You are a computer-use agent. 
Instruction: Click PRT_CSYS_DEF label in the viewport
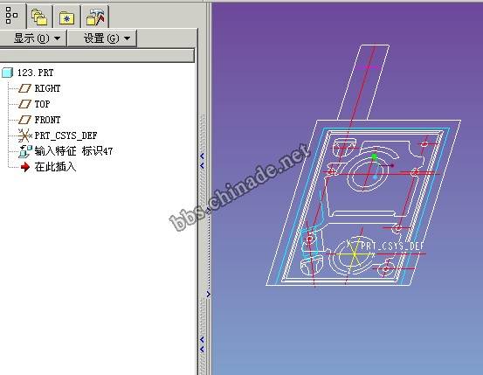point(392,247)
